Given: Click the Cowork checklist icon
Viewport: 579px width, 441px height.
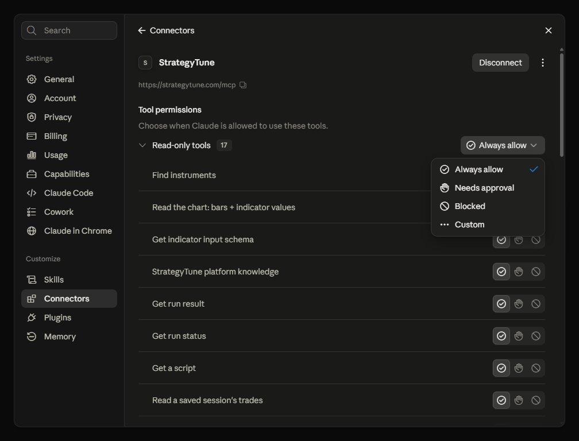Looking at the screenshot, I should (32, 212).
